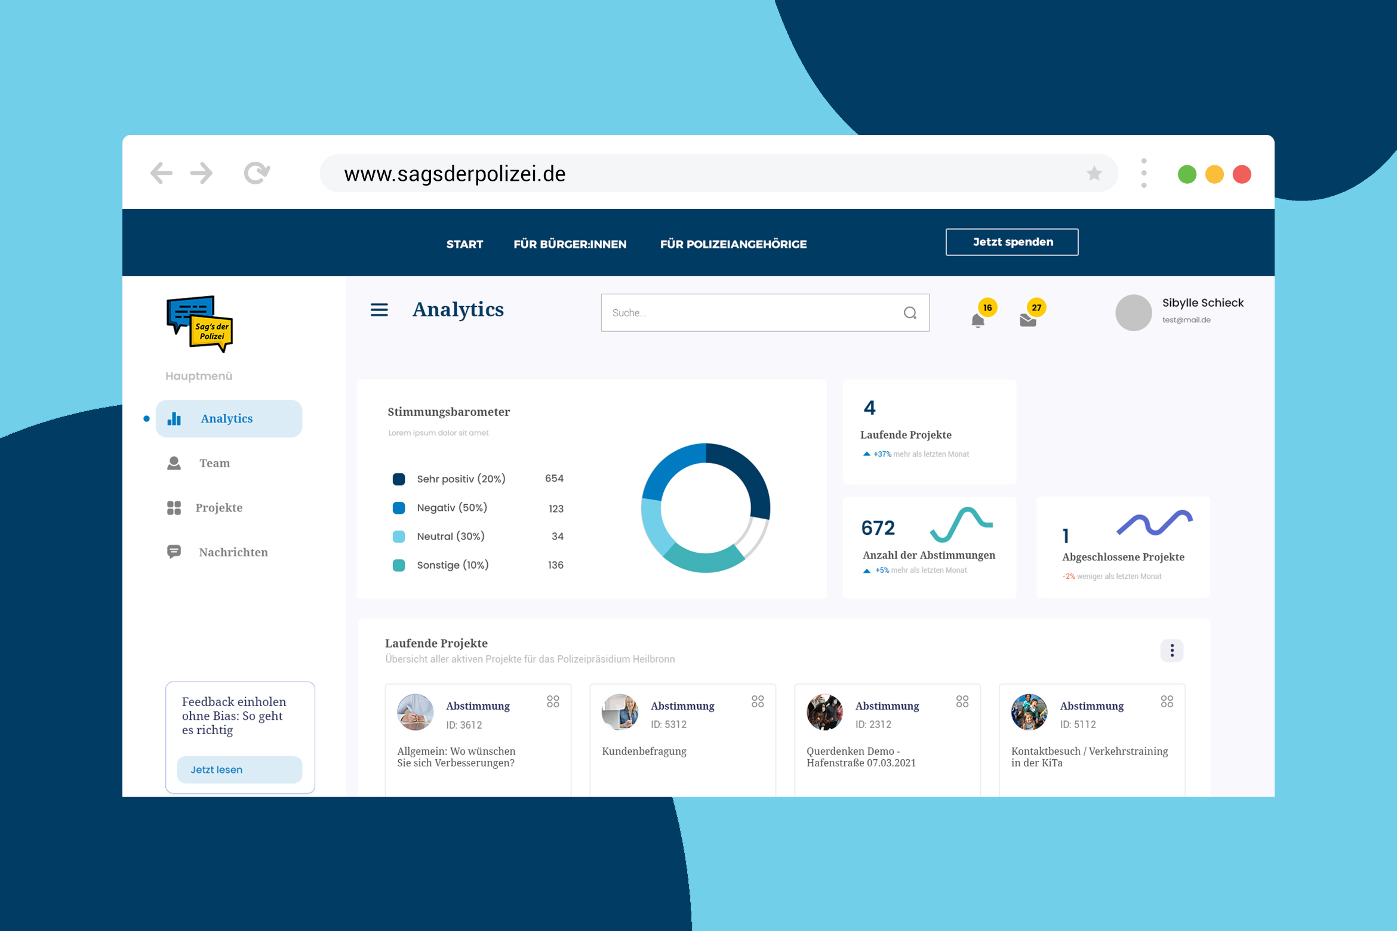Image resolution: width=1397 pixels, height=931 pixels.
Task: Click the four-circle icon on Abstimmung ID 3612
Action: pyautogui.click(x=553, y=701)
